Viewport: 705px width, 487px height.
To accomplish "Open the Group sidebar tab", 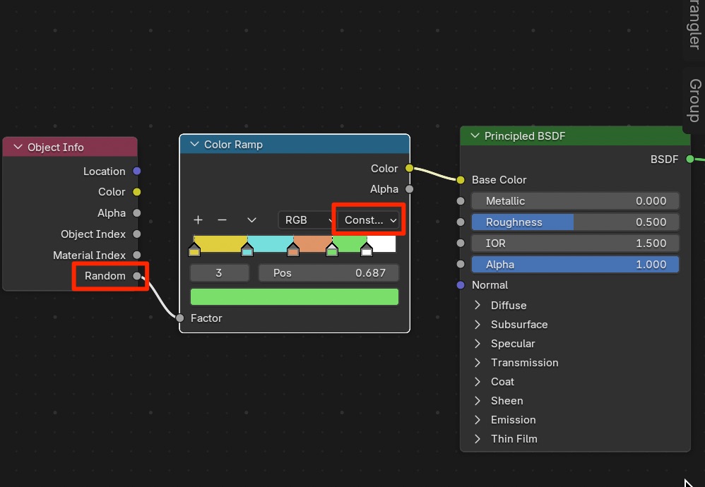I will pyautogui.click(x=694, y=100).
